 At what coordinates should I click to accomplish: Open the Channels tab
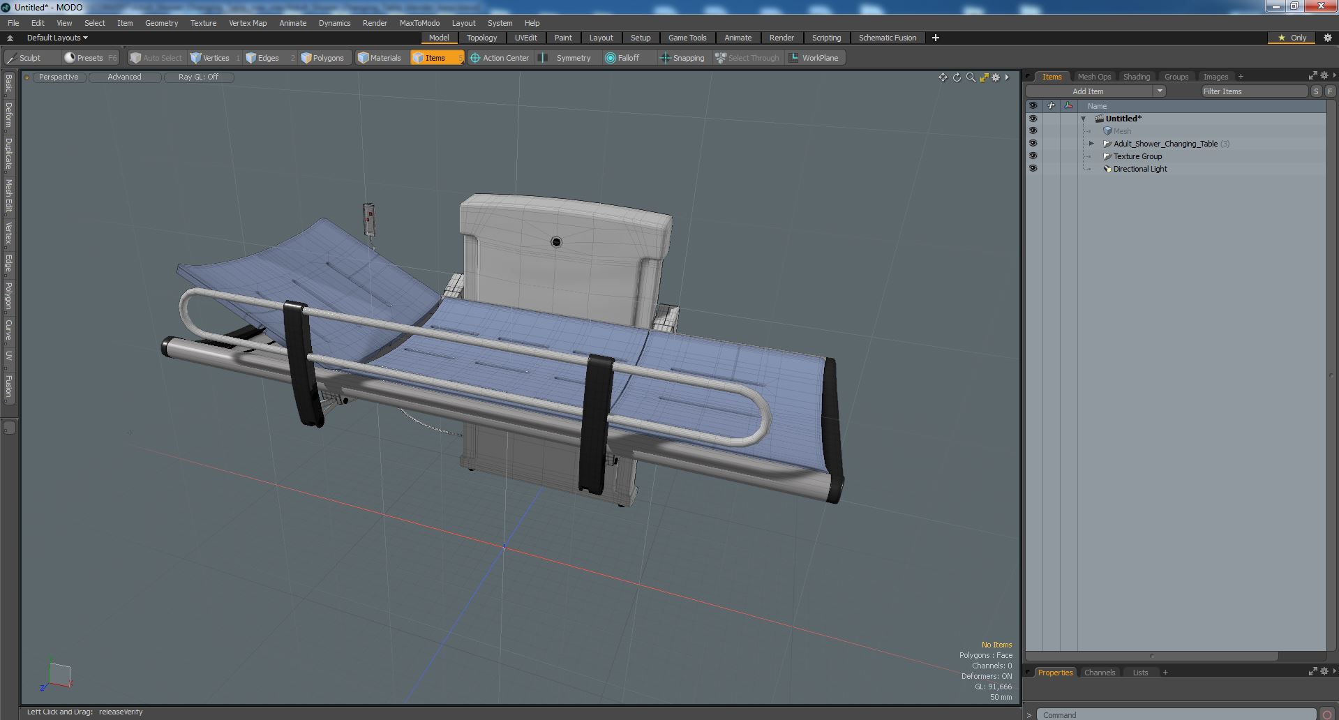(x=1100, y=673)
